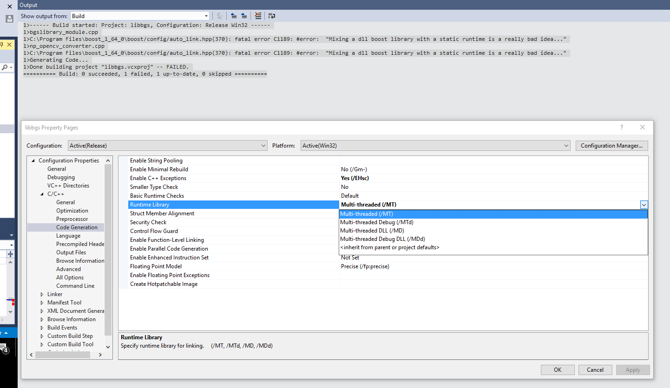
Task: Select Multi-threaded DLL (/MD) runtime option
Action: (x=372, y=230)
